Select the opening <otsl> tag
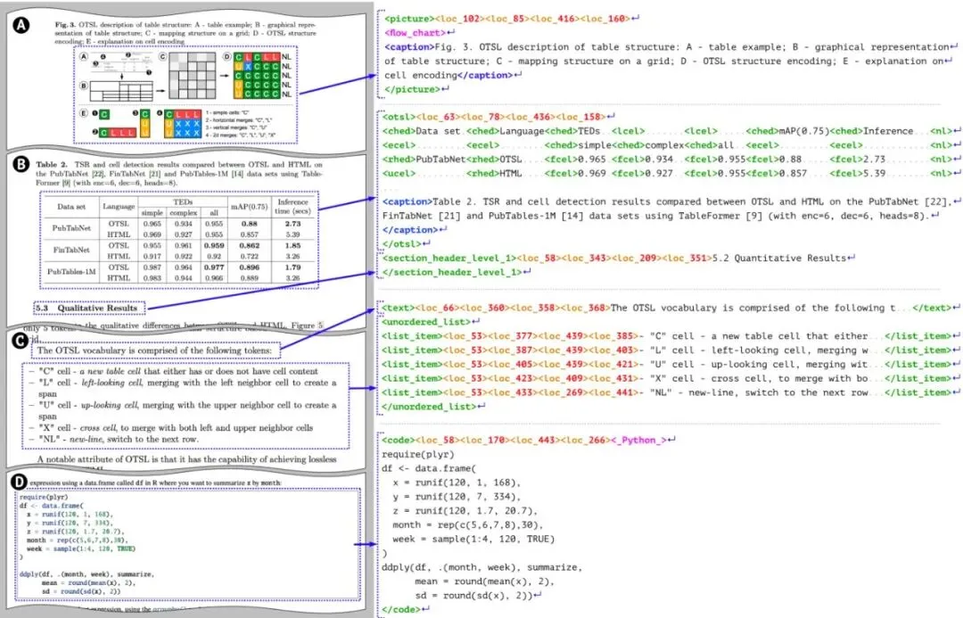This screenshot has height=618, width=963. (x=399, y=117)
